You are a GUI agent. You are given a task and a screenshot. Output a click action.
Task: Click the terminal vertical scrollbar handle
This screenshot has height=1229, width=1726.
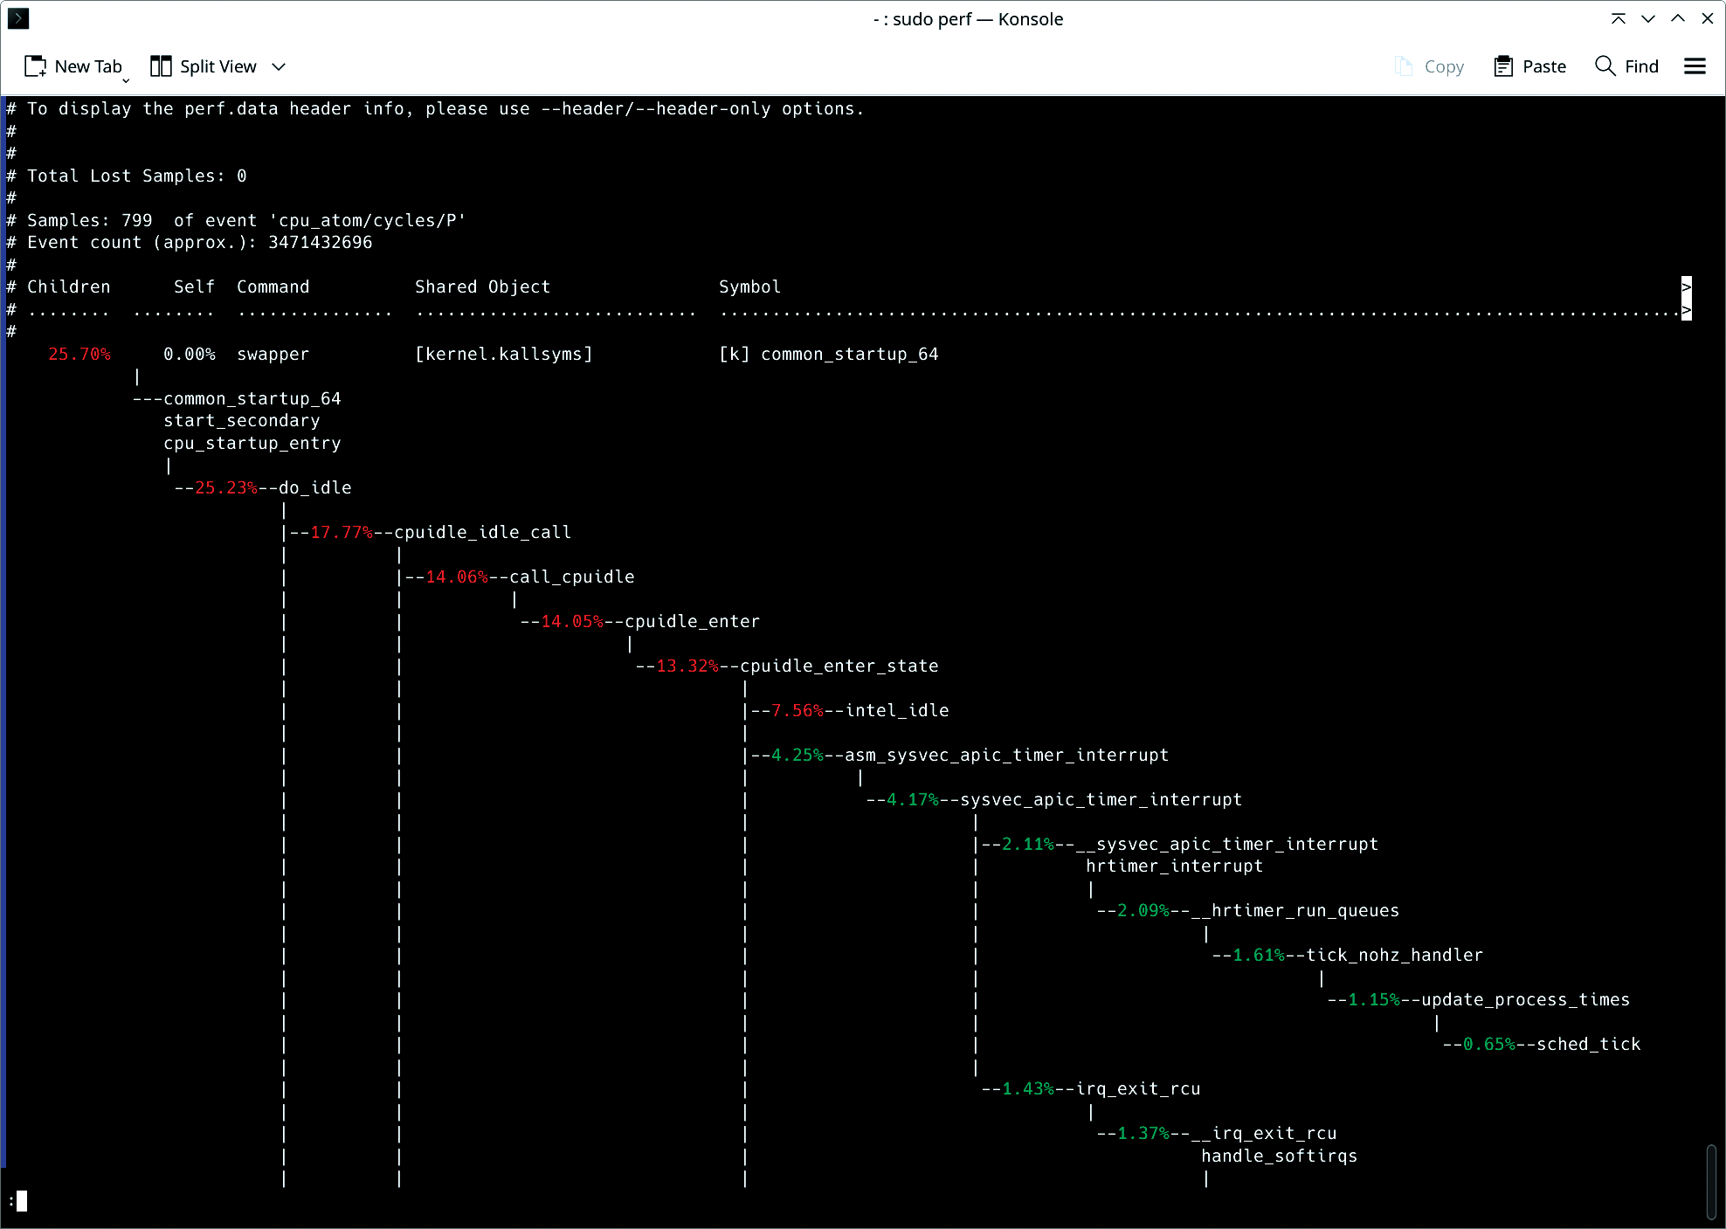click(1710, 1183)
